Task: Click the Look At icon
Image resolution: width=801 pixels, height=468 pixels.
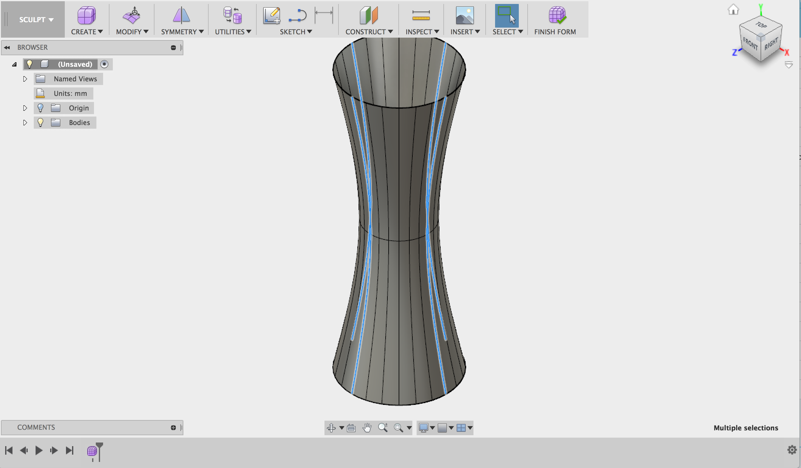Action: (x=351, y=428)
